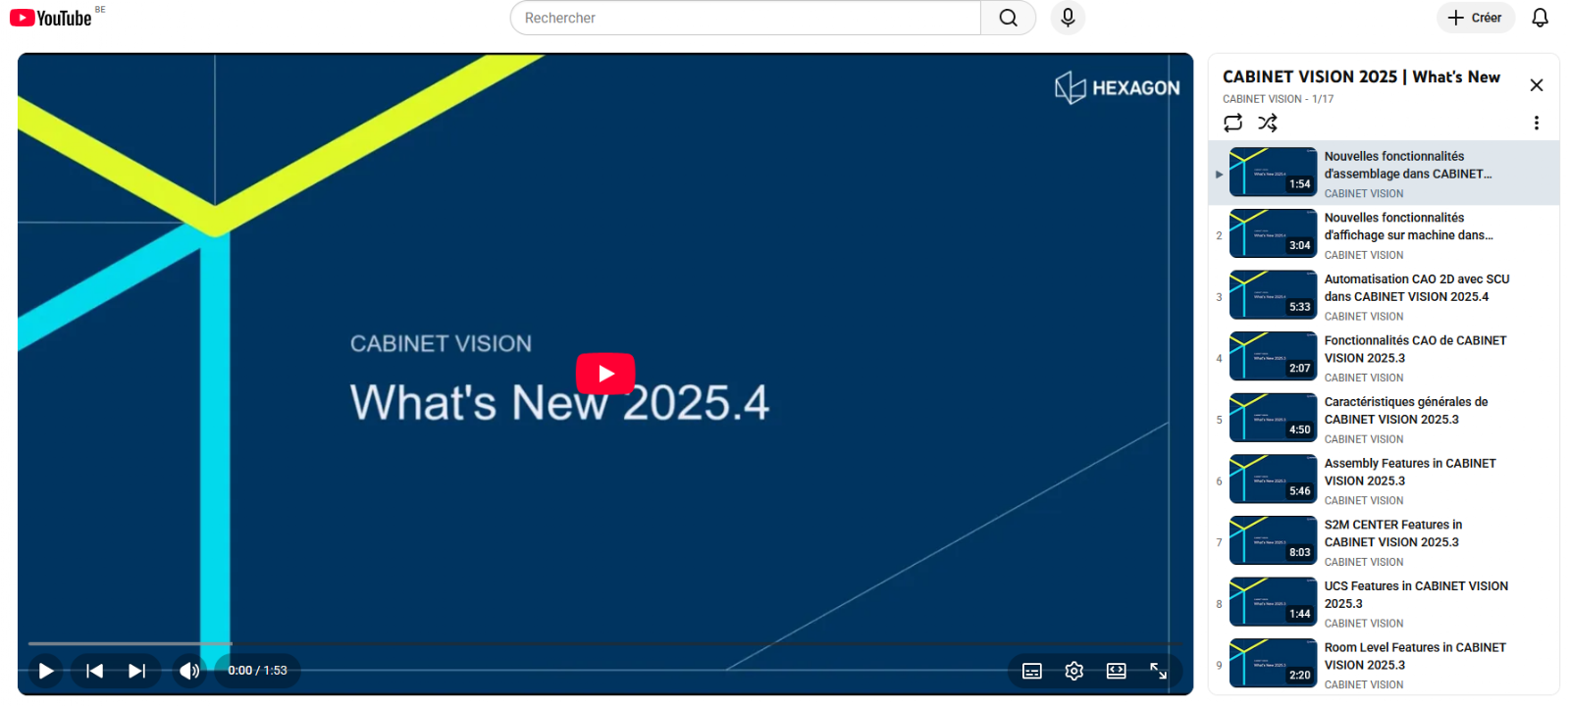Go to previous video in playlist
Image resolution: width=1570 pixels, height=706 pixels.
pyautogui.click(x=95, y=671)
